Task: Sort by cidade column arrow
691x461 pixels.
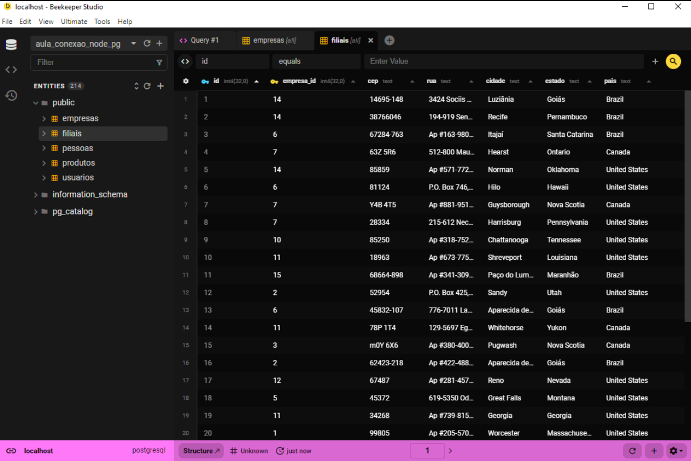Action: point(530,81)
